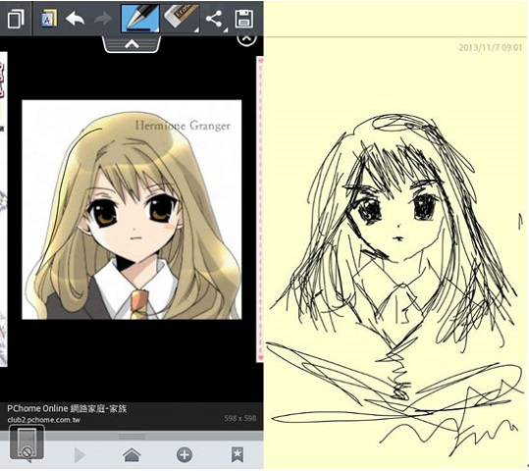The height and width of the screenshot is (471, 529).
Task: Click the 598 x 598 image size text
Action: click(x=240, y=418)
